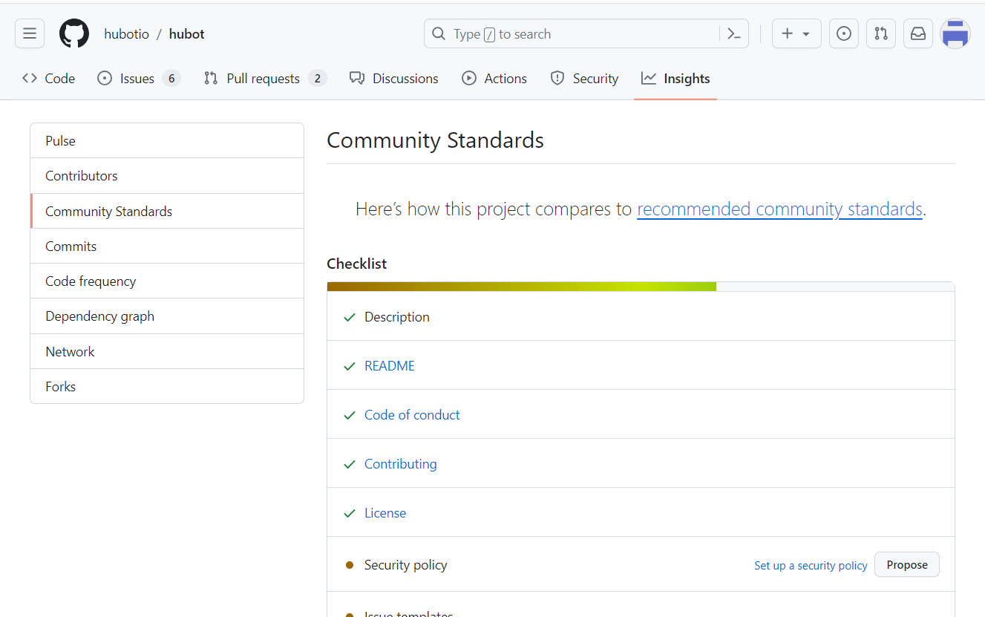Open Contributors in the sidebar

(167, 176)
